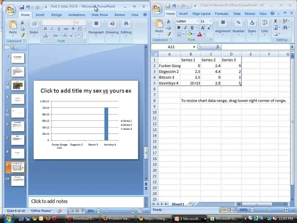Screen dimensions: 297x223
Task: Undo last action in PowerPoint
Action: click(28, 7)
